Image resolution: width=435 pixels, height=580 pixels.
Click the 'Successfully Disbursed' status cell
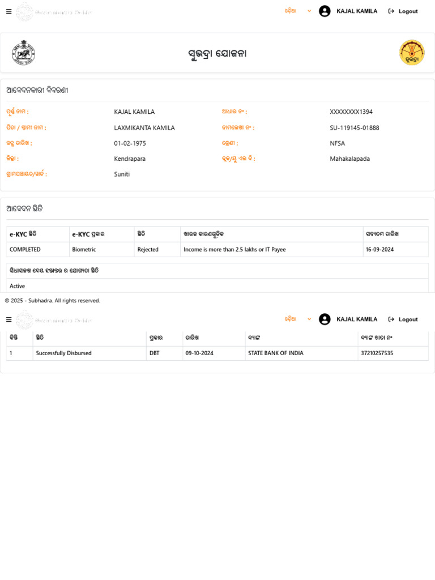tap(63, 353)
